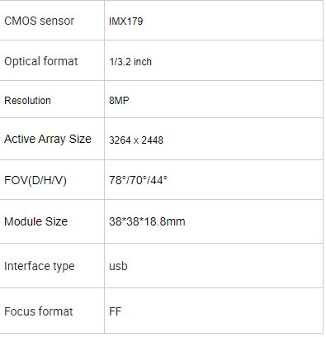Viewport: 326px width, 337px height.
Task: Select the IMX179 value text
Action: [x=126, y=21]
